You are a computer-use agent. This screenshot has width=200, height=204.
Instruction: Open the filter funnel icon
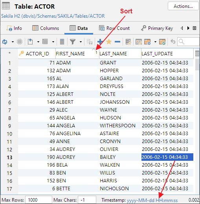point(73,42)
